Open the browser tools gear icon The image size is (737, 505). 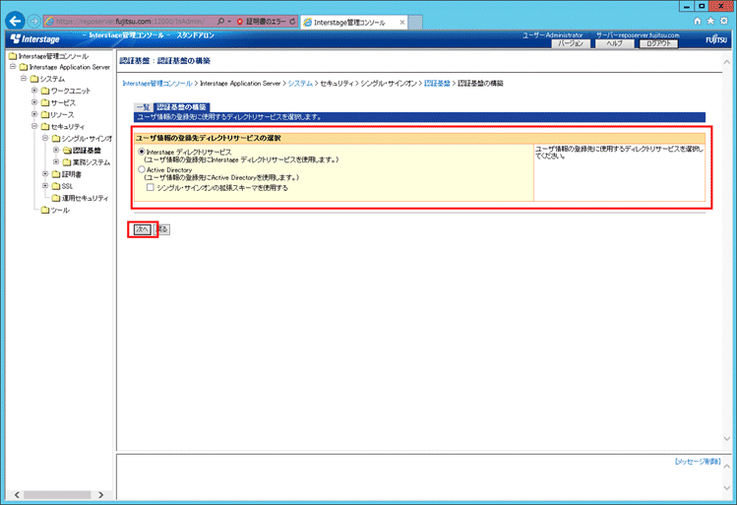724,21
